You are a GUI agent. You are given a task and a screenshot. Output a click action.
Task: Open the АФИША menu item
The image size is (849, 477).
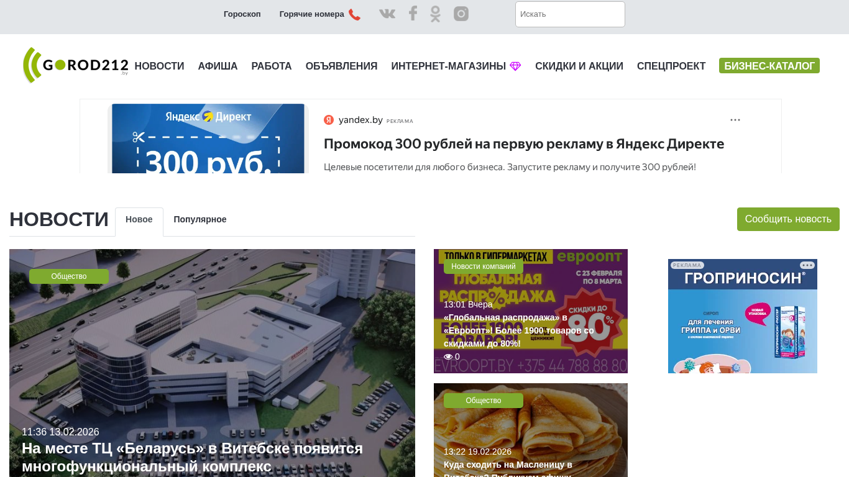[218, 66]
